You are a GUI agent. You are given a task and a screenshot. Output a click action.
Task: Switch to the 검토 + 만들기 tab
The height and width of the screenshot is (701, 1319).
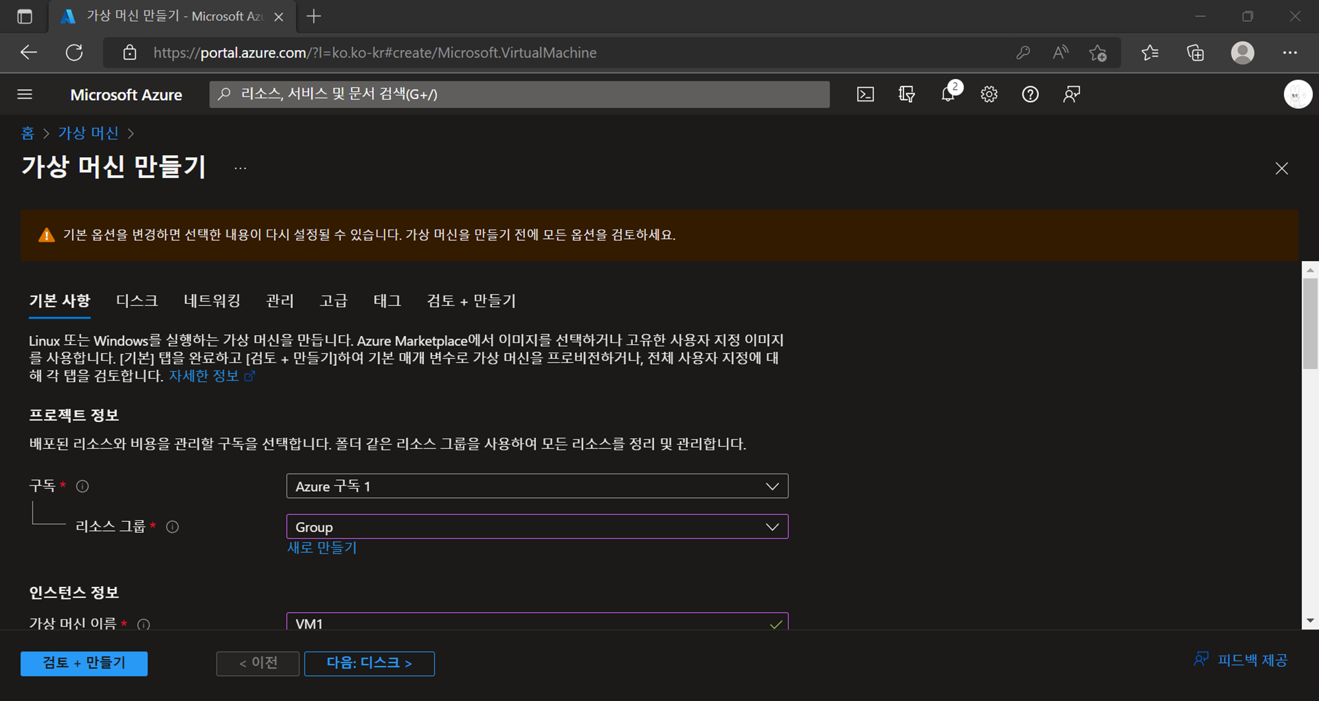click(472, 301)
